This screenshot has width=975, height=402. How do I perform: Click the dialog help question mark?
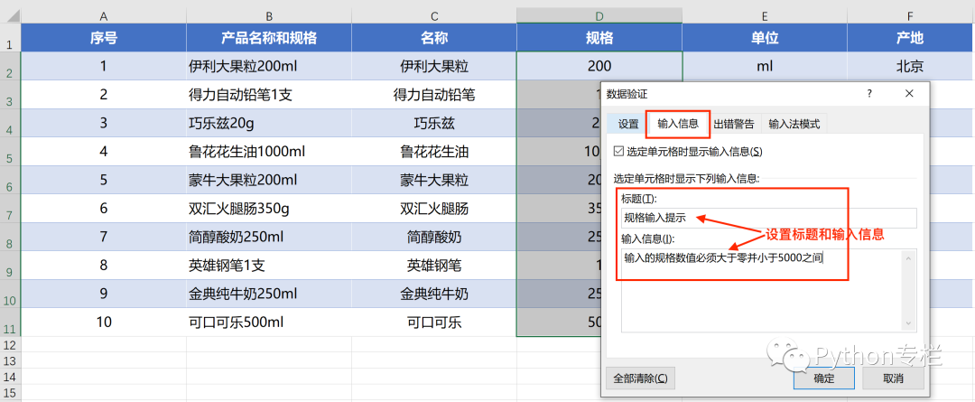869,94
